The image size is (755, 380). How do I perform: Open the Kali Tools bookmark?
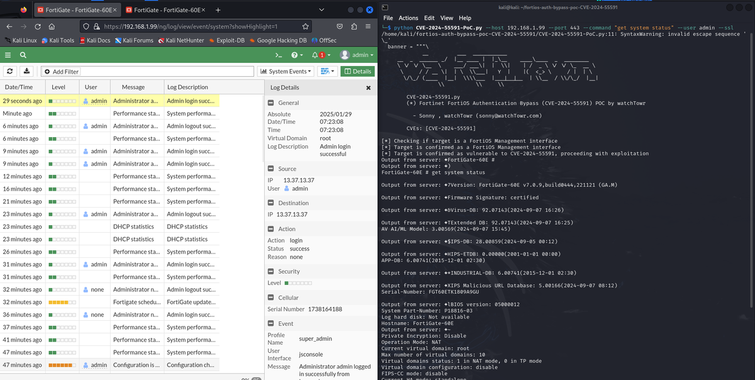[x=57, y=40]
